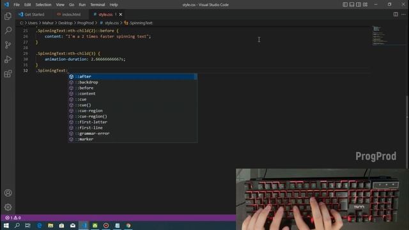Choose ::after from the suggestion list
Viewport: 409px width, 230px height.
click(x=132, y=77)
